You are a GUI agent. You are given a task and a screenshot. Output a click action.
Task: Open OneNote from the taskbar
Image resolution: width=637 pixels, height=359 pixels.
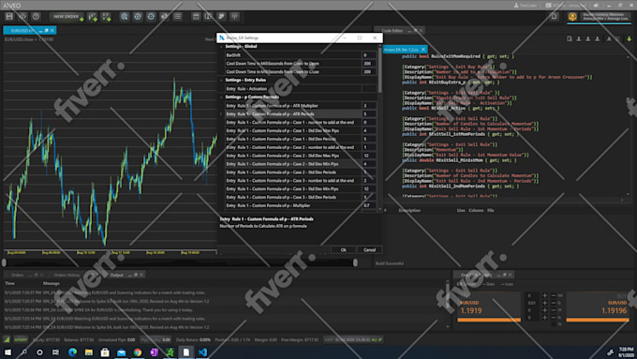click(154, 352)
